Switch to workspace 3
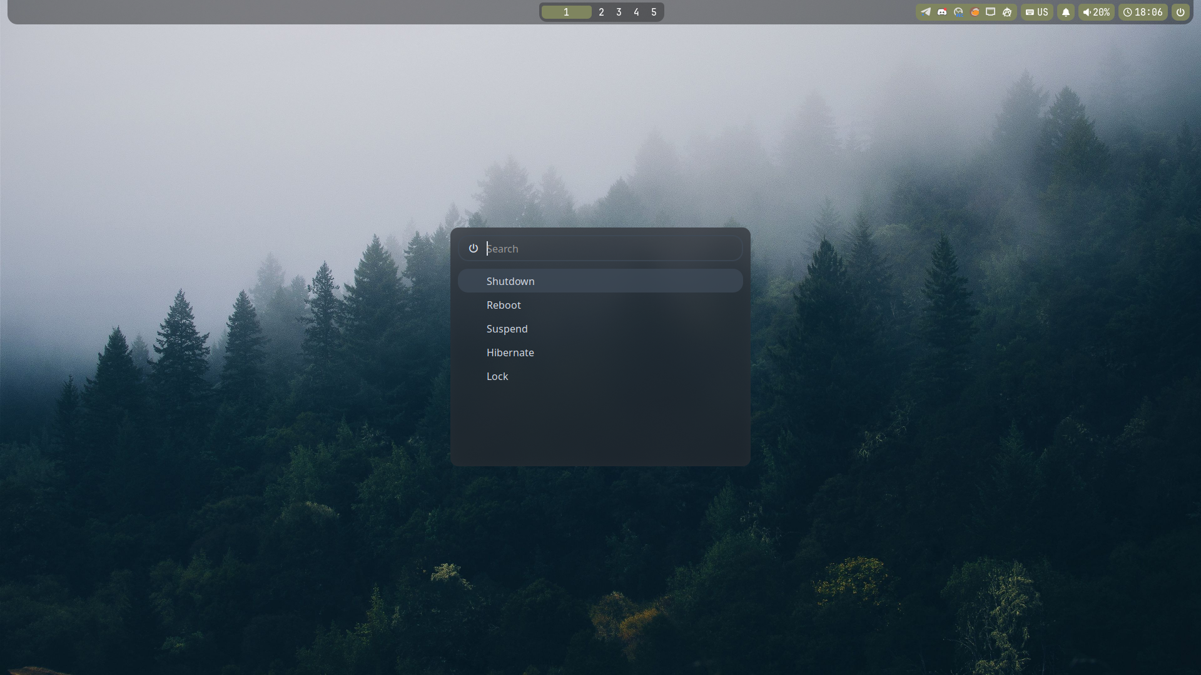The image size is (1201, 675). pyautogui.click(x=619, y=12)
